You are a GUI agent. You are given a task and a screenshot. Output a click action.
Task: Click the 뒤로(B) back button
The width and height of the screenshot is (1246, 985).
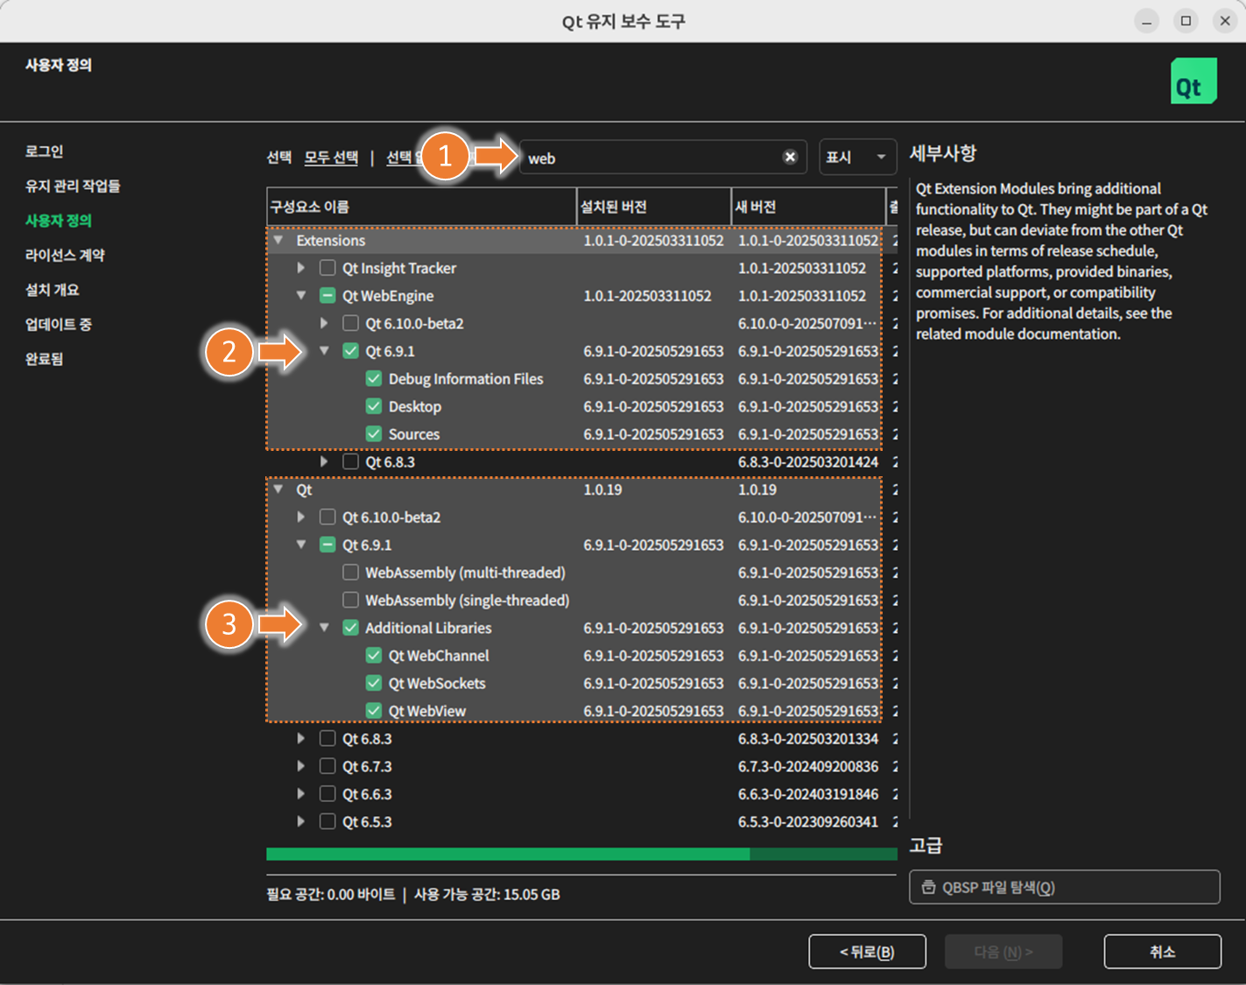(867, 952)
